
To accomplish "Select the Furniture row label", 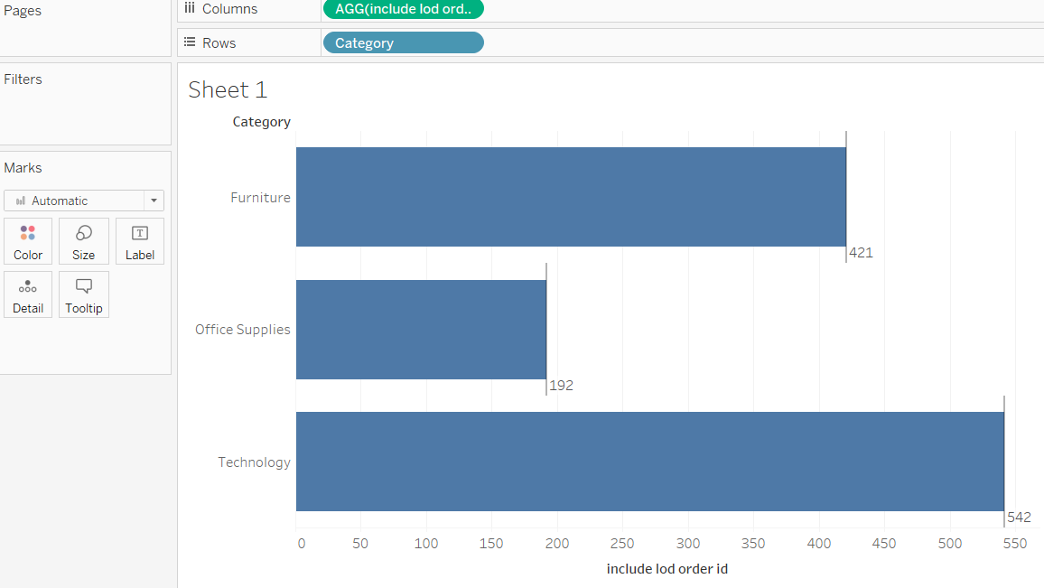I will [x=260, y=198].
